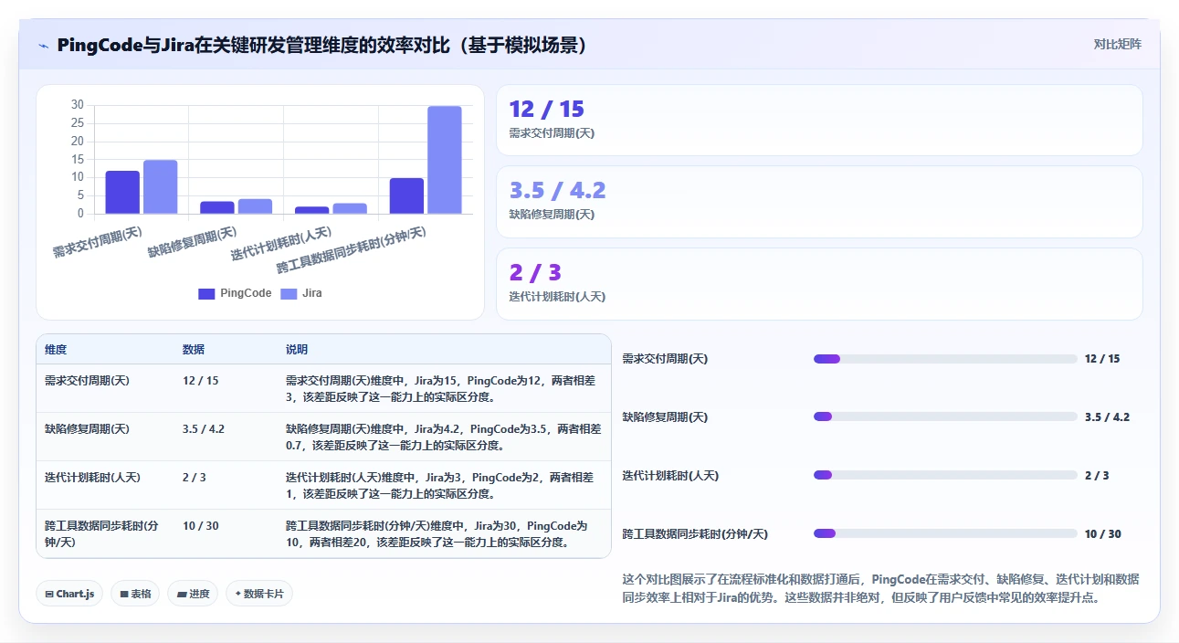Click the description mentioning 两者相差0.7

[x=443, y=437]
